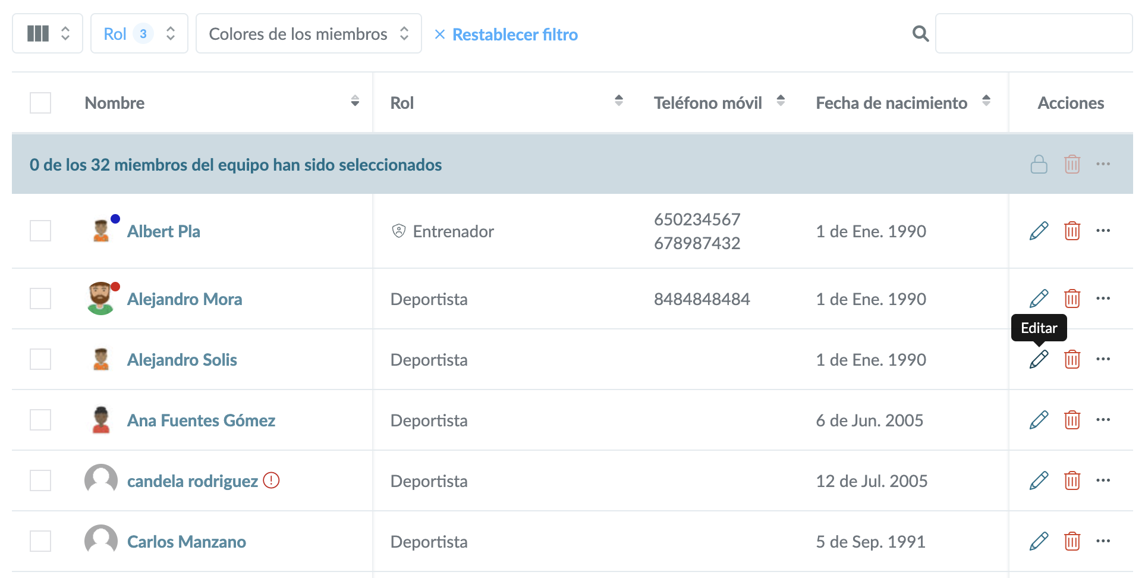Click into the search input field

point(1033,34)
